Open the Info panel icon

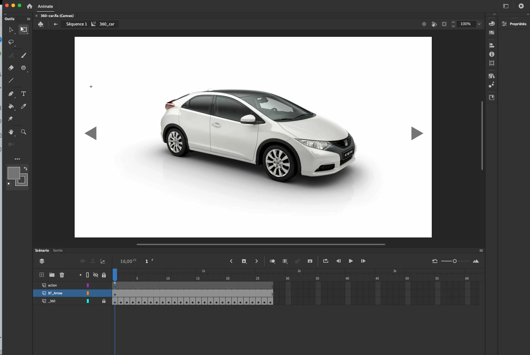(492, 54)
